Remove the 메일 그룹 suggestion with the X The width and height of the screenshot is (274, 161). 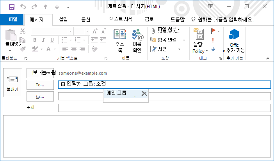144,94
